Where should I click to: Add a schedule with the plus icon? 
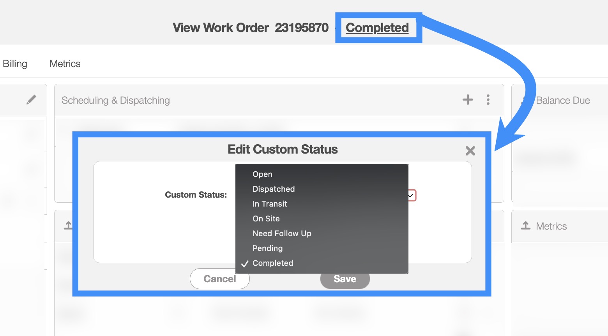pos(468,100)
